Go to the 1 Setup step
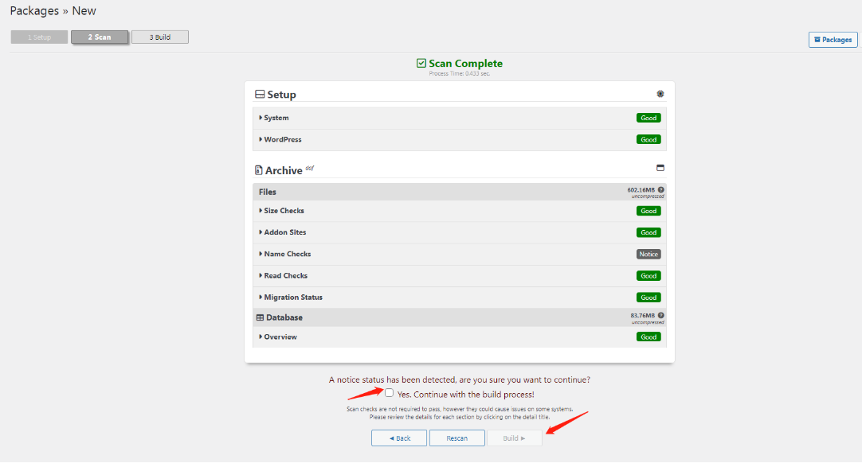This screenshot has width=862, height=467. coord(39,37)
